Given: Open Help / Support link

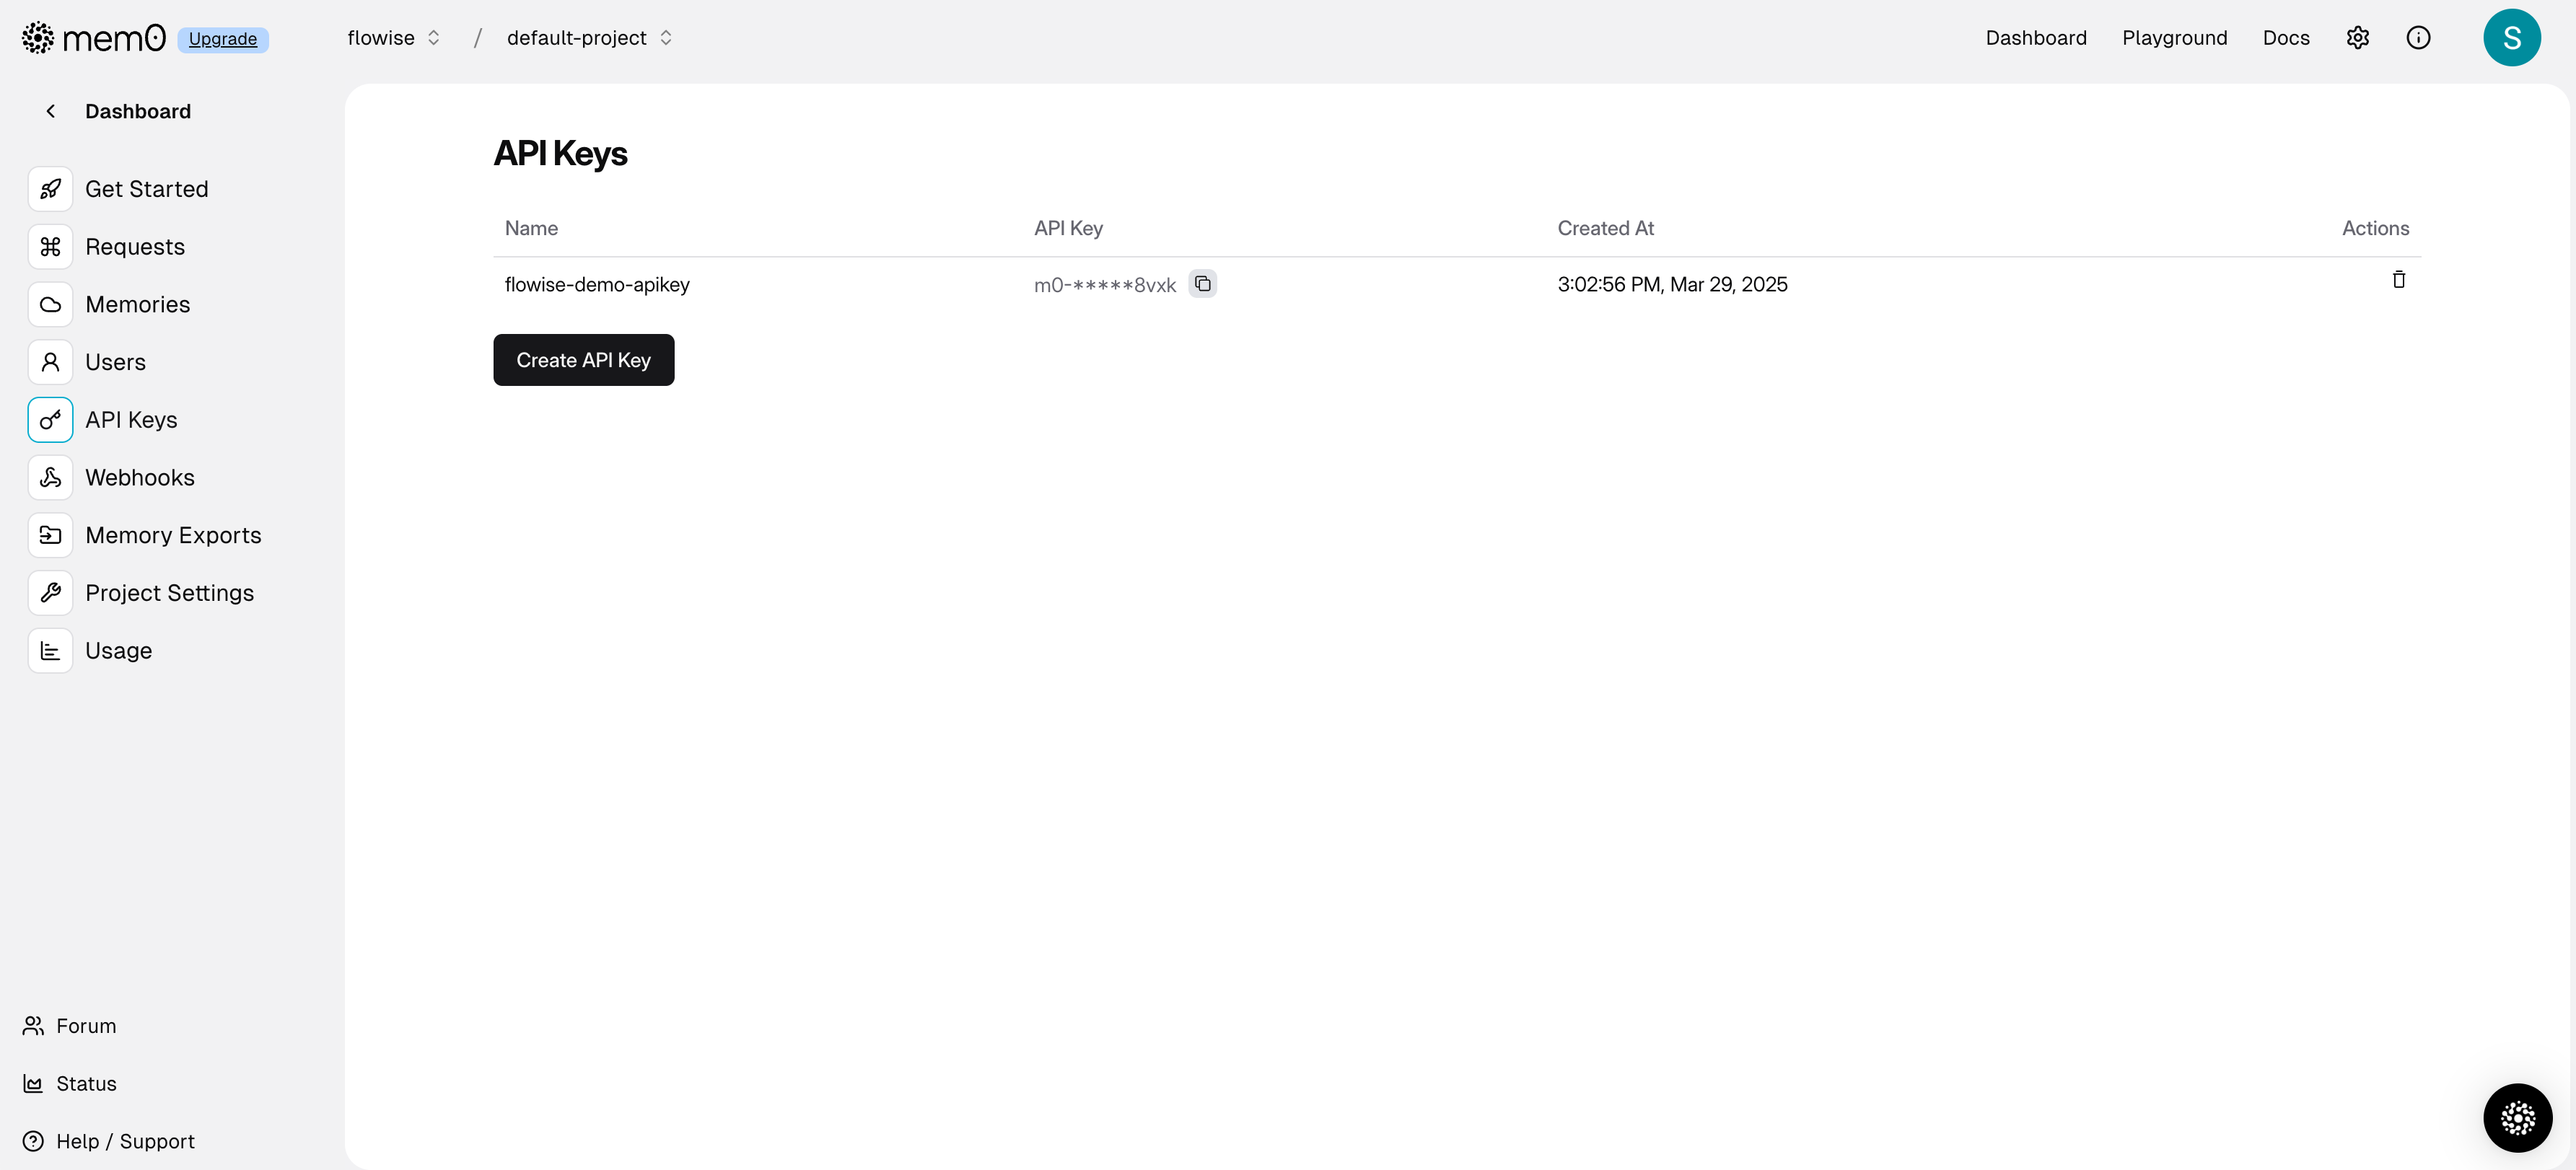Looking at the screenshot, I should pyautogui.click(x=125, y=1141).
